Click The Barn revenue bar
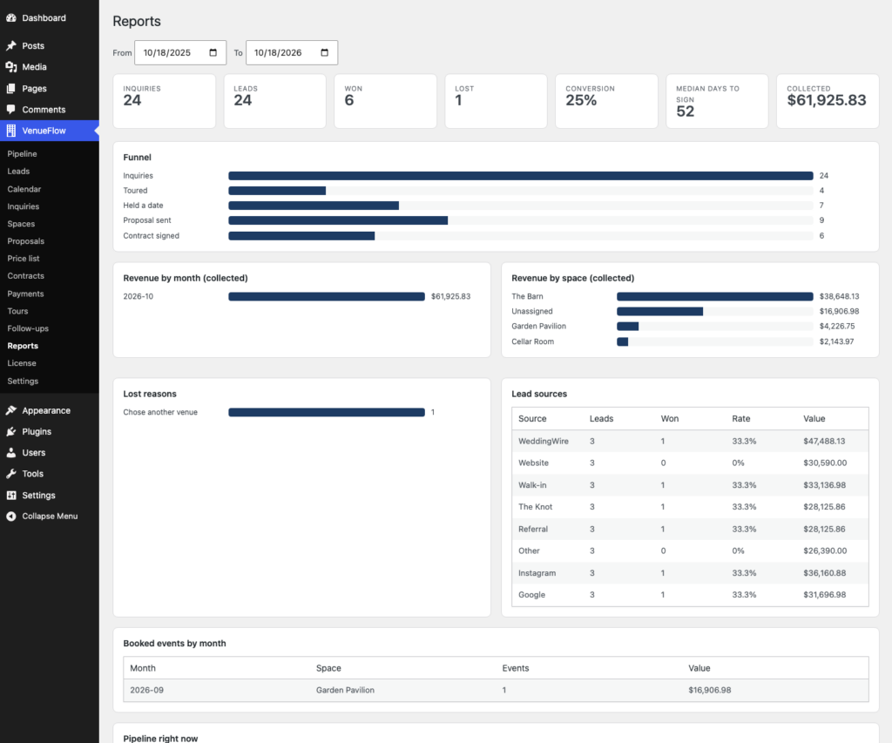Image resolution: width=892 pixels, height=743 pixels. (x=714, y=296)
